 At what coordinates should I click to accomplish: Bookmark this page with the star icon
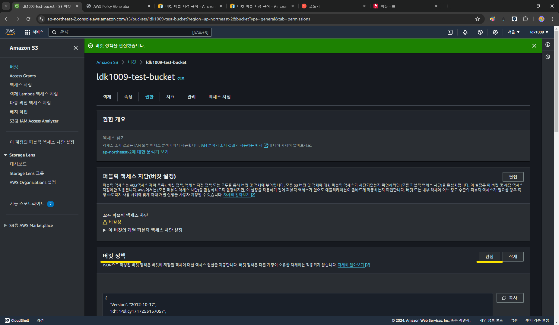[478, 19]
